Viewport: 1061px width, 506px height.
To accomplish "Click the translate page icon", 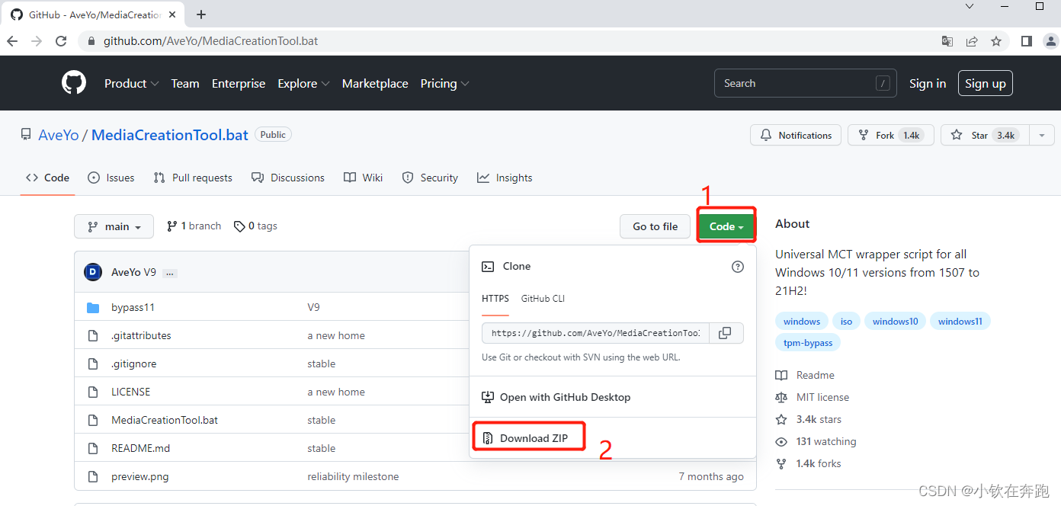I will click(x=947, y=41).
